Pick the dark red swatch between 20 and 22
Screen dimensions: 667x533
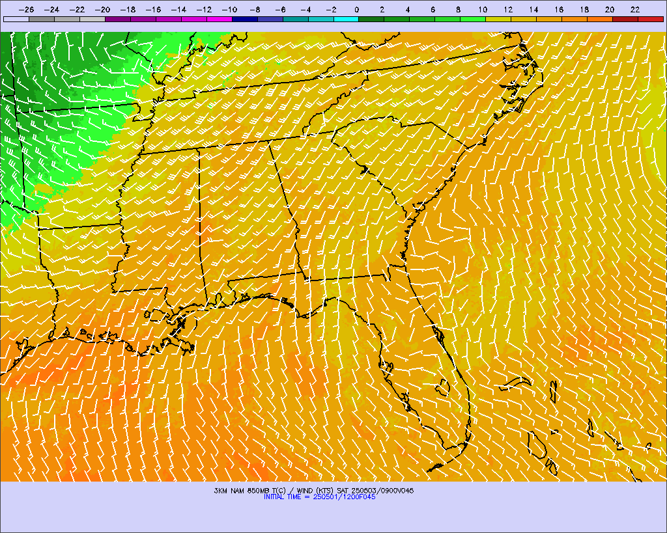pos(625,19)
